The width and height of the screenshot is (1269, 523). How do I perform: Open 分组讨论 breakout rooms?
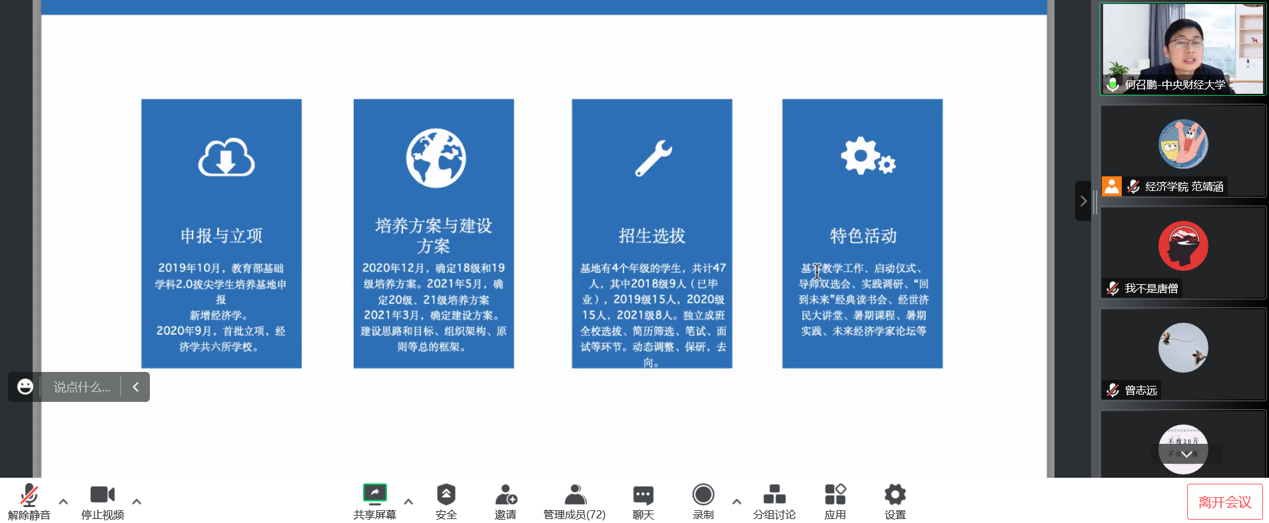click(x=774, y=496)
